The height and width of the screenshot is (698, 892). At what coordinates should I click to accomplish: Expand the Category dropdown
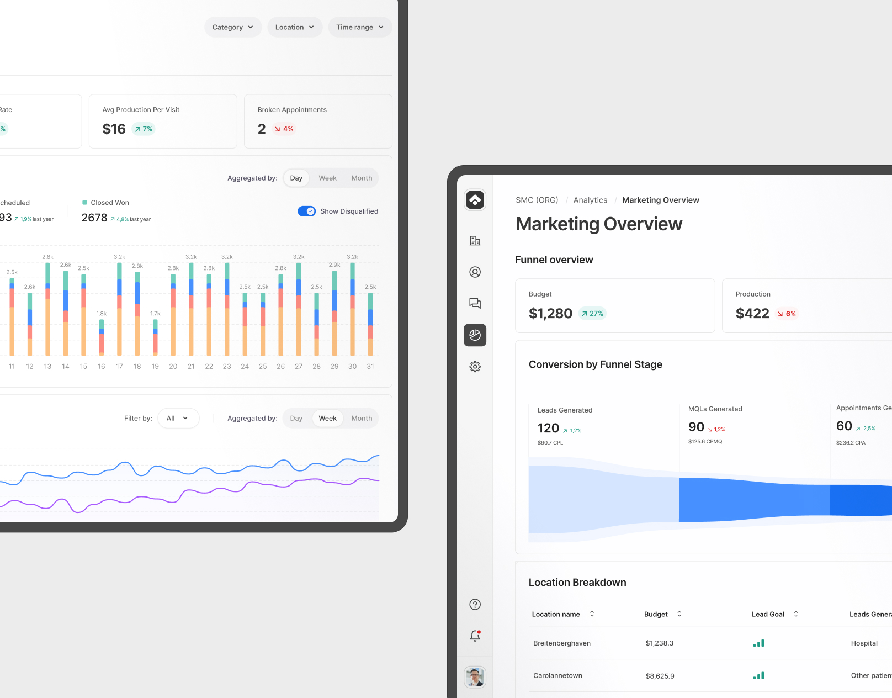[233, 27]
